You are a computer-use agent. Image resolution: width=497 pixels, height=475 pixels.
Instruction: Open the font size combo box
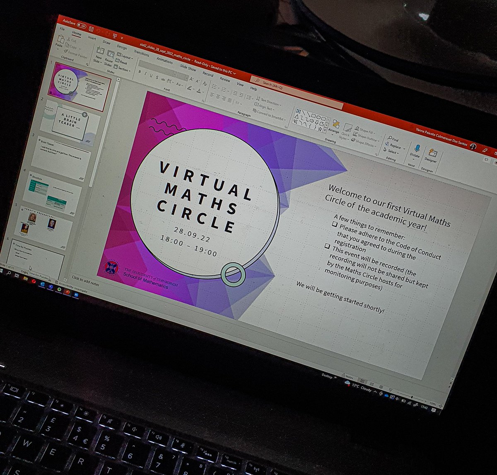pos(183,77)
